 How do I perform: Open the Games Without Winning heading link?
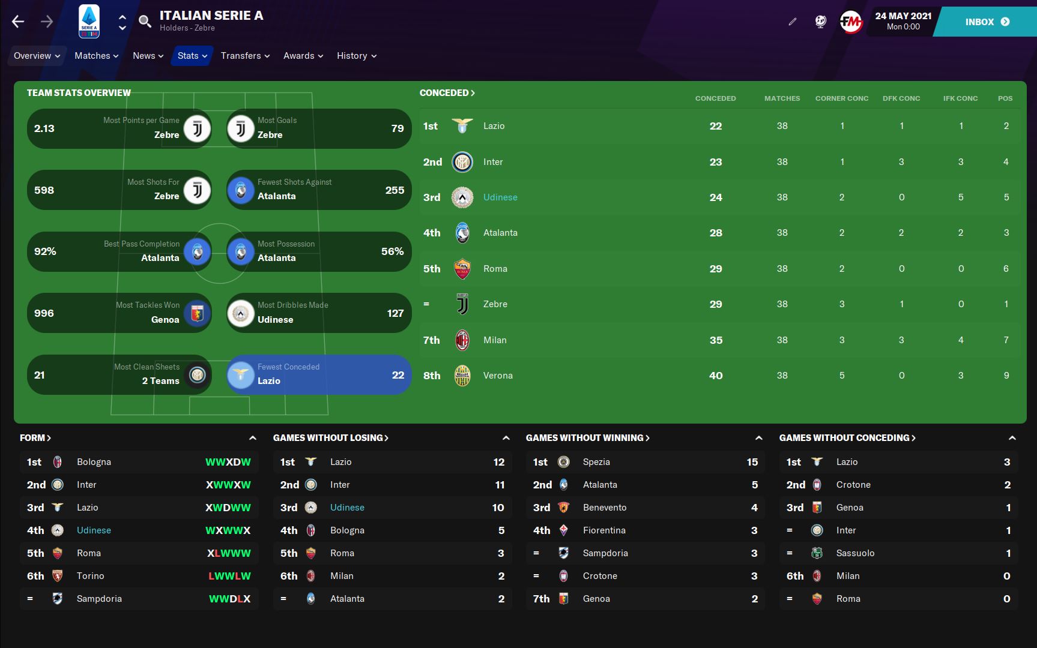click(587, 438)
